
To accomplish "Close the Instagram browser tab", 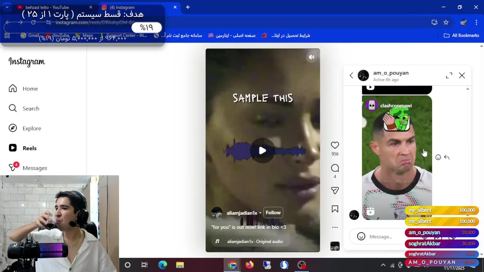I will (175, 7).
